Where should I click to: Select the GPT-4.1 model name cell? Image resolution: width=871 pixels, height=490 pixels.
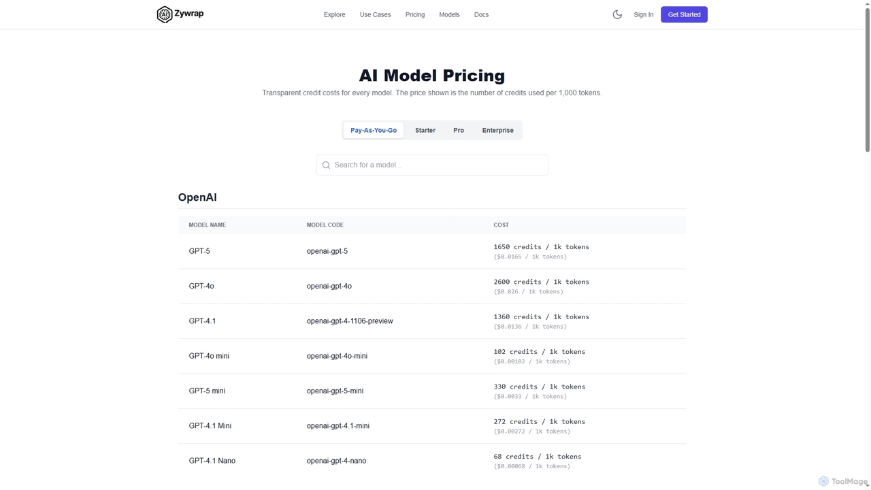click(202, 321)
